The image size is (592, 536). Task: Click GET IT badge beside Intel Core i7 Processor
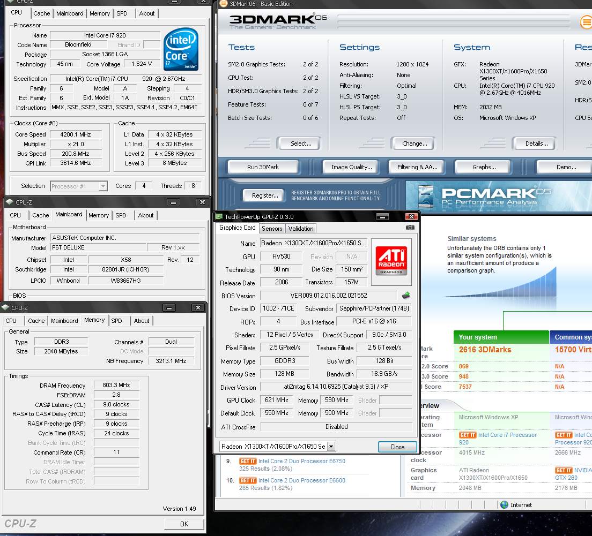tap(468, 435)
